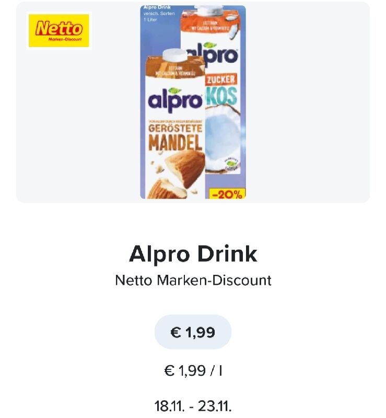This screenshot has height=418, width=386.
Task: Tap the 18.11. - 23.11. validity dates
Action: click(193, 407)
